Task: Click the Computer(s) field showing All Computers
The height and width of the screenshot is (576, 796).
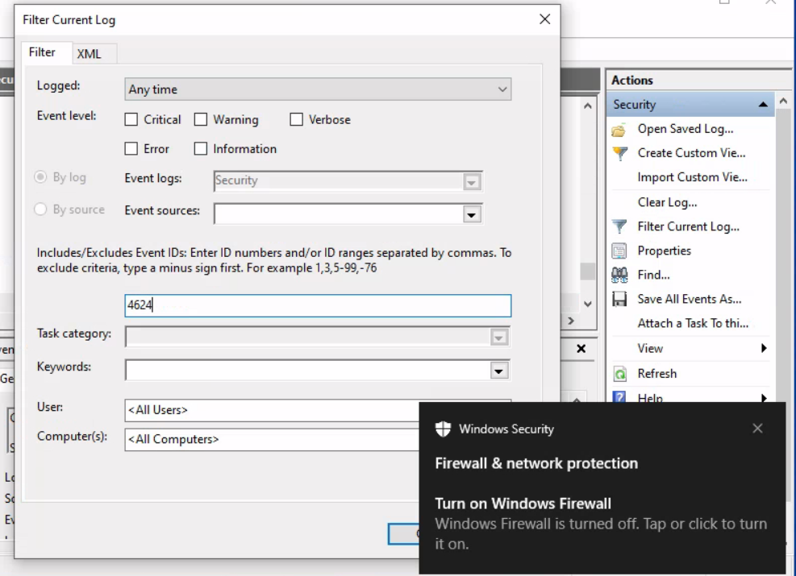Action: (272, 440)
